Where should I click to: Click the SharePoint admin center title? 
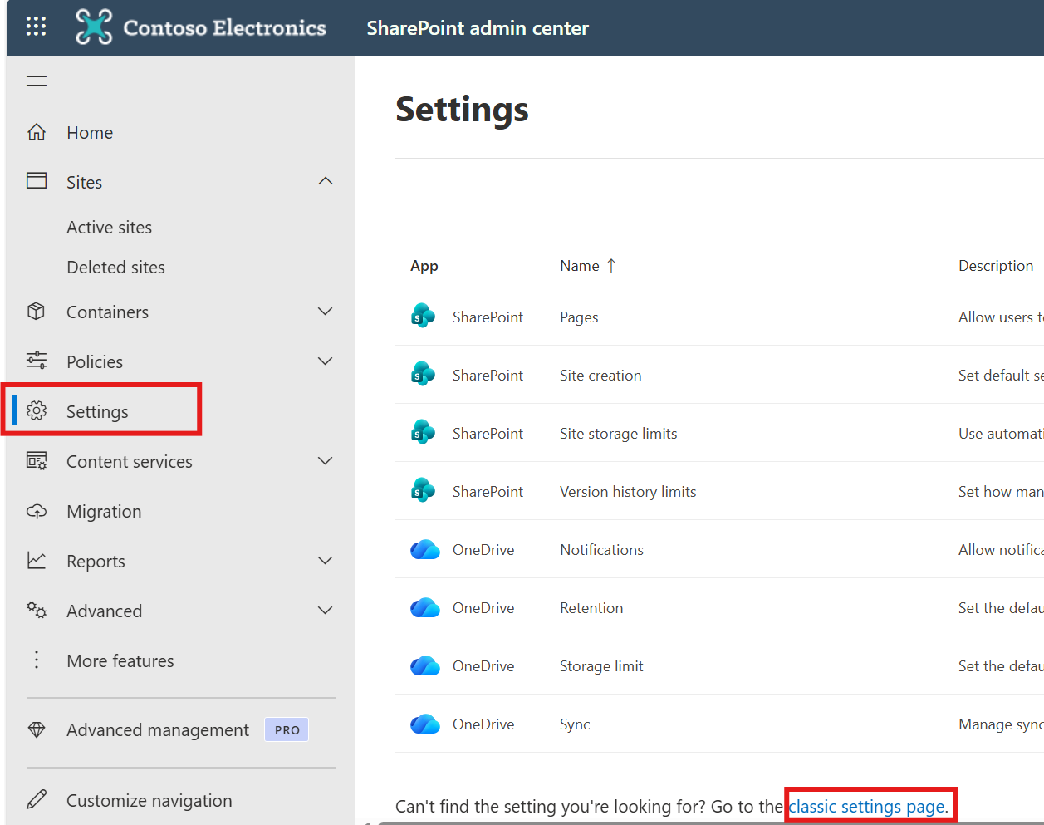coord(478,28)
